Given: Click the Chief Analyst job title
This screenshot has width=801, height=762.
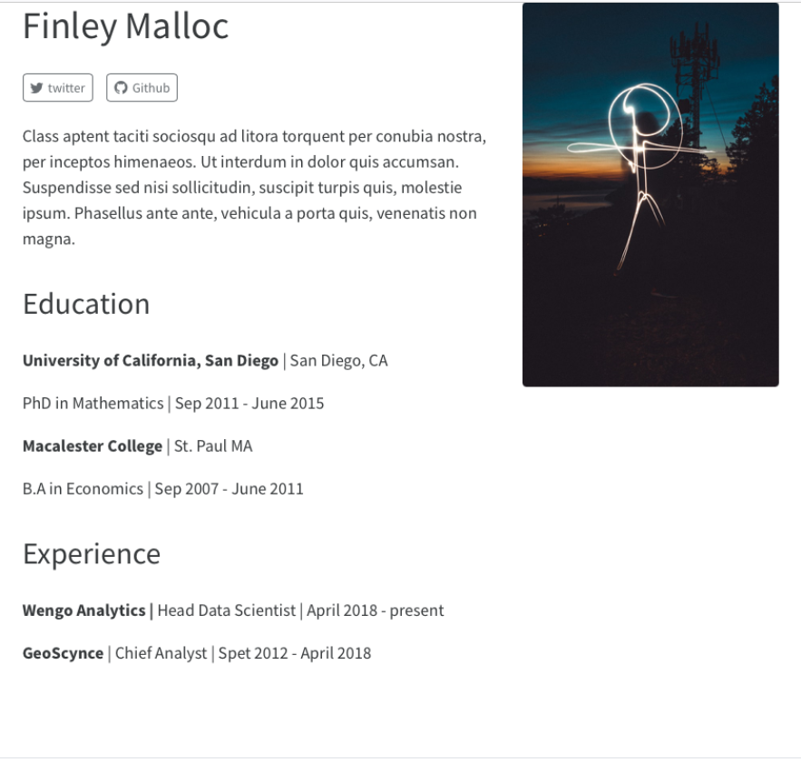Looking at the screenshot, I should point(161,653).
